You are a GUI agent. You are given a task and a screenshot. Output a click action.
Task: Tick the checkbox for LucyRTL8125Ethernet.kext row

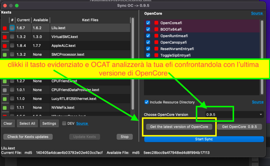point(12,98)
